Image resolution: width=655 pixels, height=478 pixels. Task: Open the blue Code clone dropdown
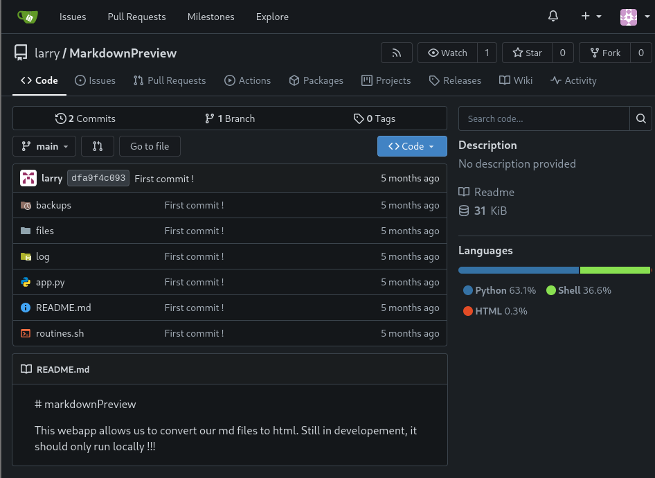coord(412,146)
